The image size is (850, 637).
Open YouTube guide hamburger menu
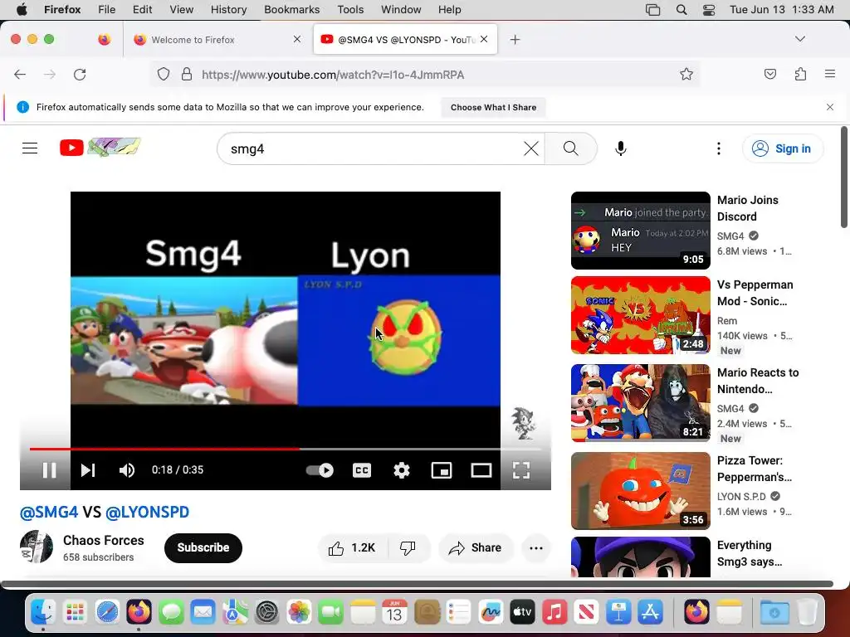coord(30,148)
